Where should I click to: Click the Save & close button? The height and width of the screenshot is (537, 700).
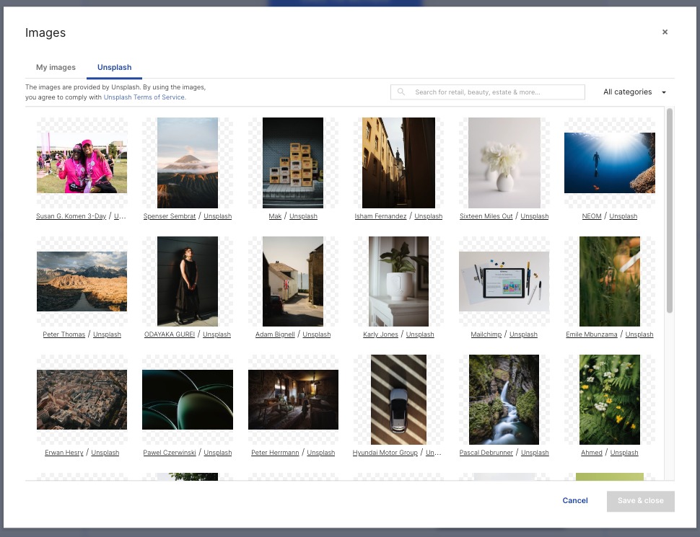click(x=640, y=501)
